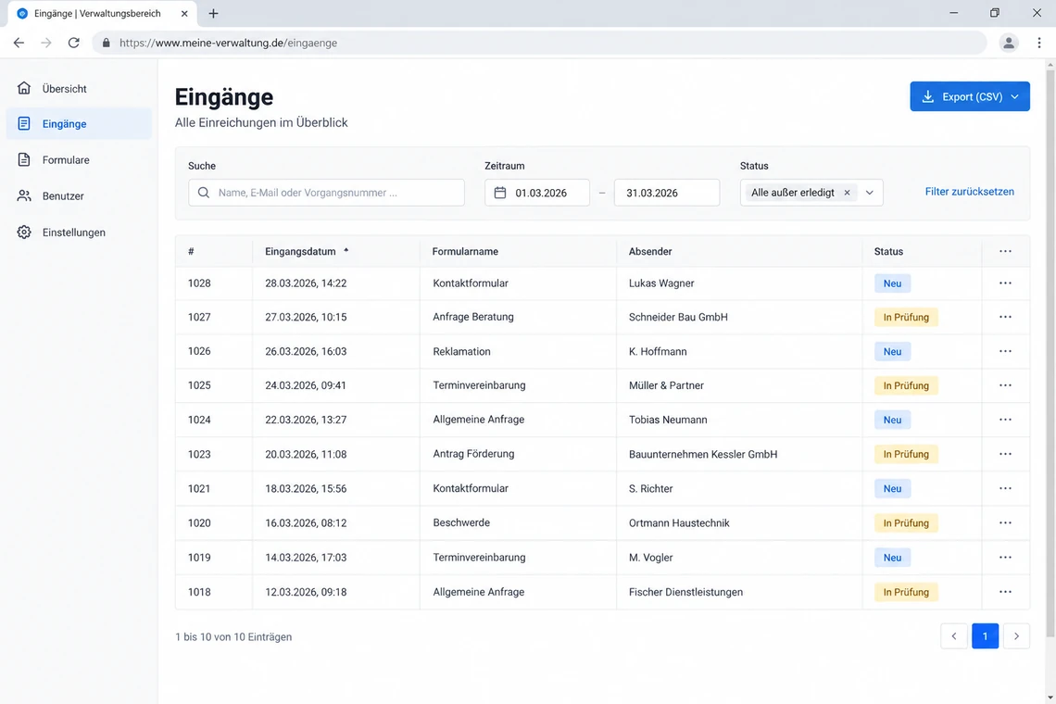
Task: Click the Status column header
Action: click(888, 251)
